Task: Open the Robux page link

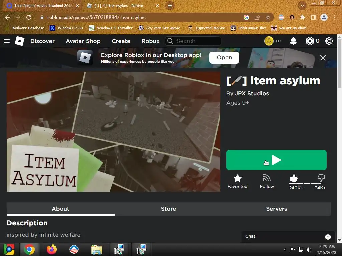Action: point(150,41)
